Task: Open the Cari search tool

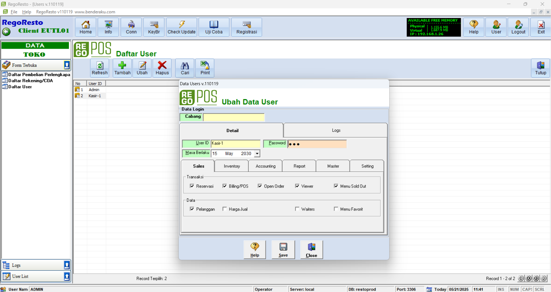Action: coord(185,68)
